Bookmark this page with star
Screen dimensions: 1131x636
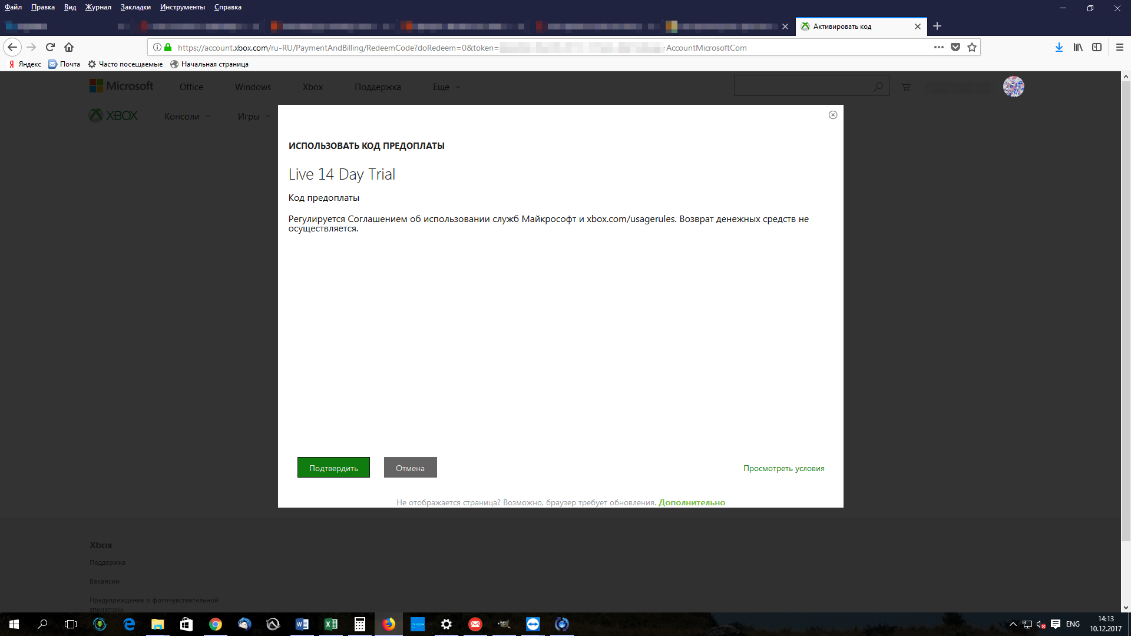pos(972,47)
